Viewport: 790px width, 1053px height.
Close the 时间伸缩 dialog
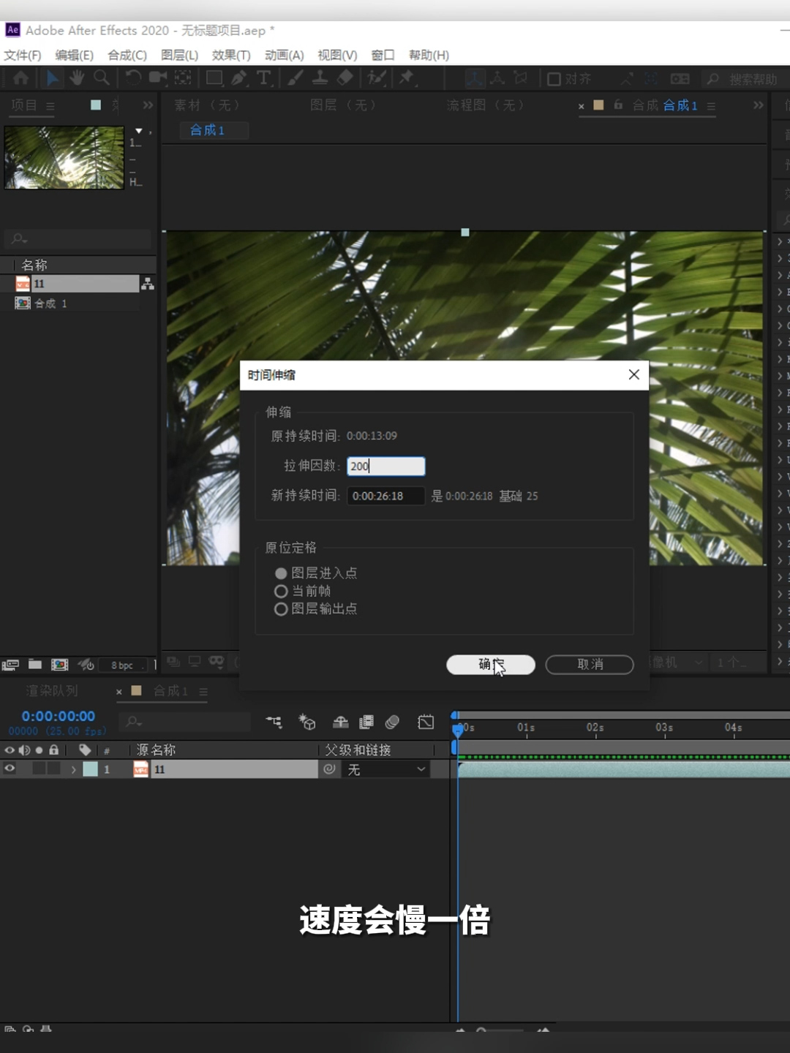click(x=633, y=374)
